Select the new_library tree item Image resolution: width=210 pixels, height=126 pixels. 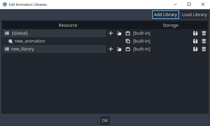(x=22, y=49)
